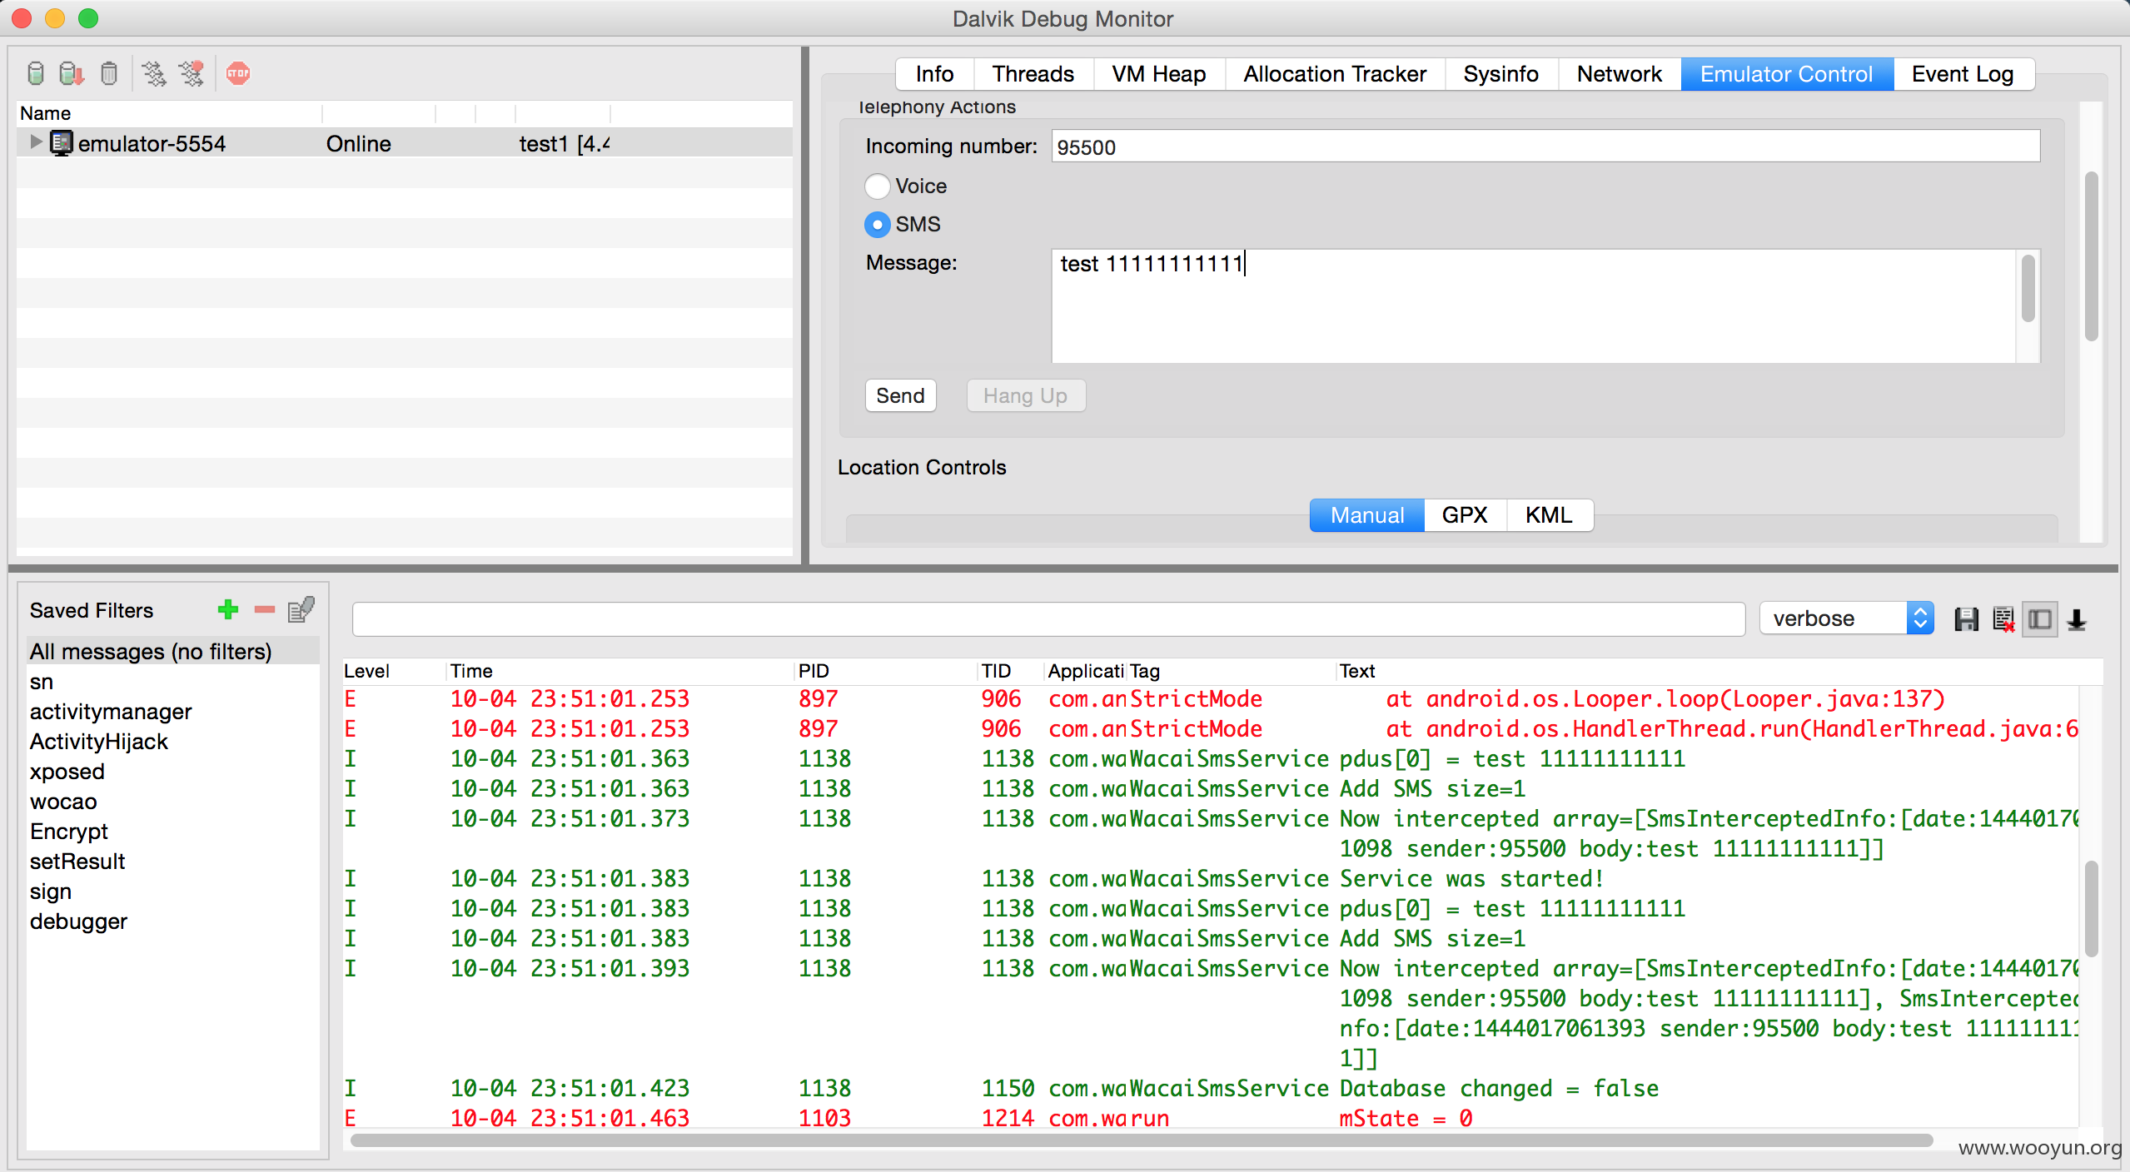The height and width of the screenshot is (1172, 2130).
Task: Click the Time column header
Action: pos(620,671)
